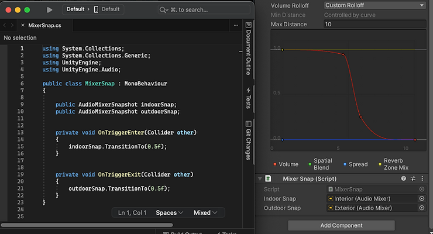Image resolution: width=433 pixels, height=234 pixels.
Task: Click the volume curve keyframe near the top
Action: pos(343,54)
